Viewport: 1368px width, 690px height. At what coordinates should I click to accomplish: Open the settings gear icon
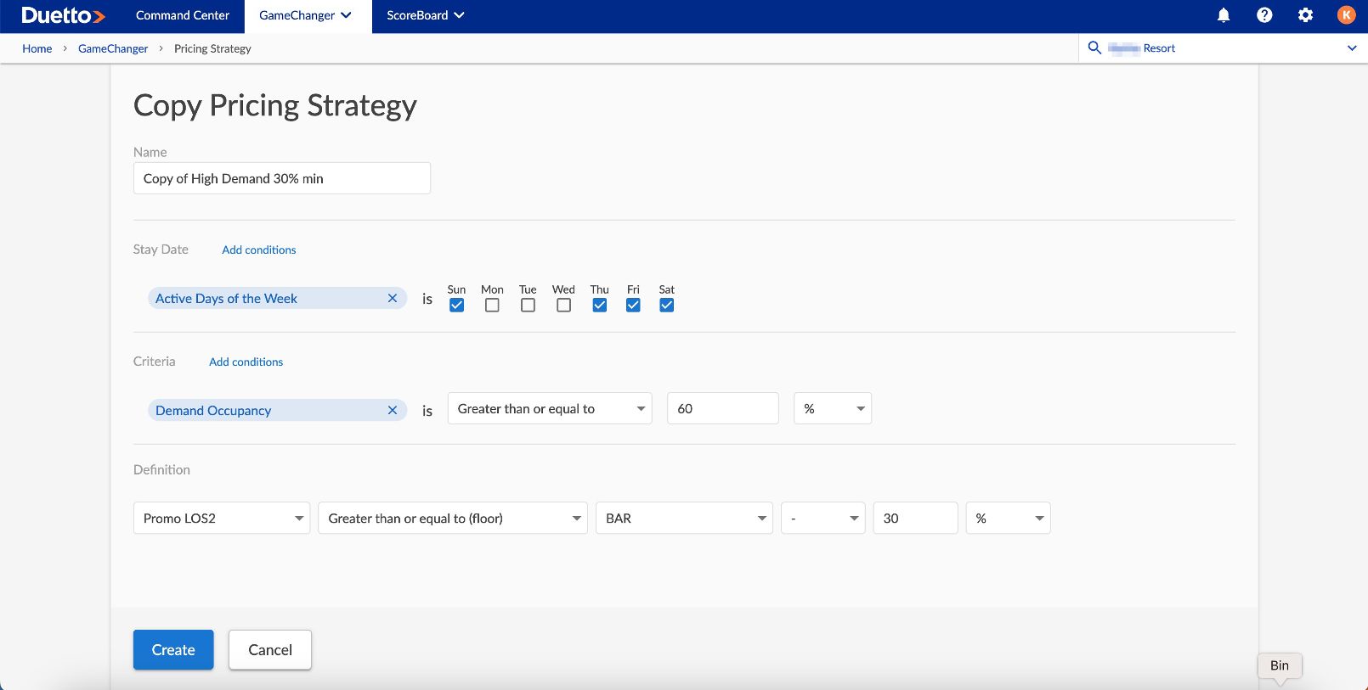pos(1305,15)
